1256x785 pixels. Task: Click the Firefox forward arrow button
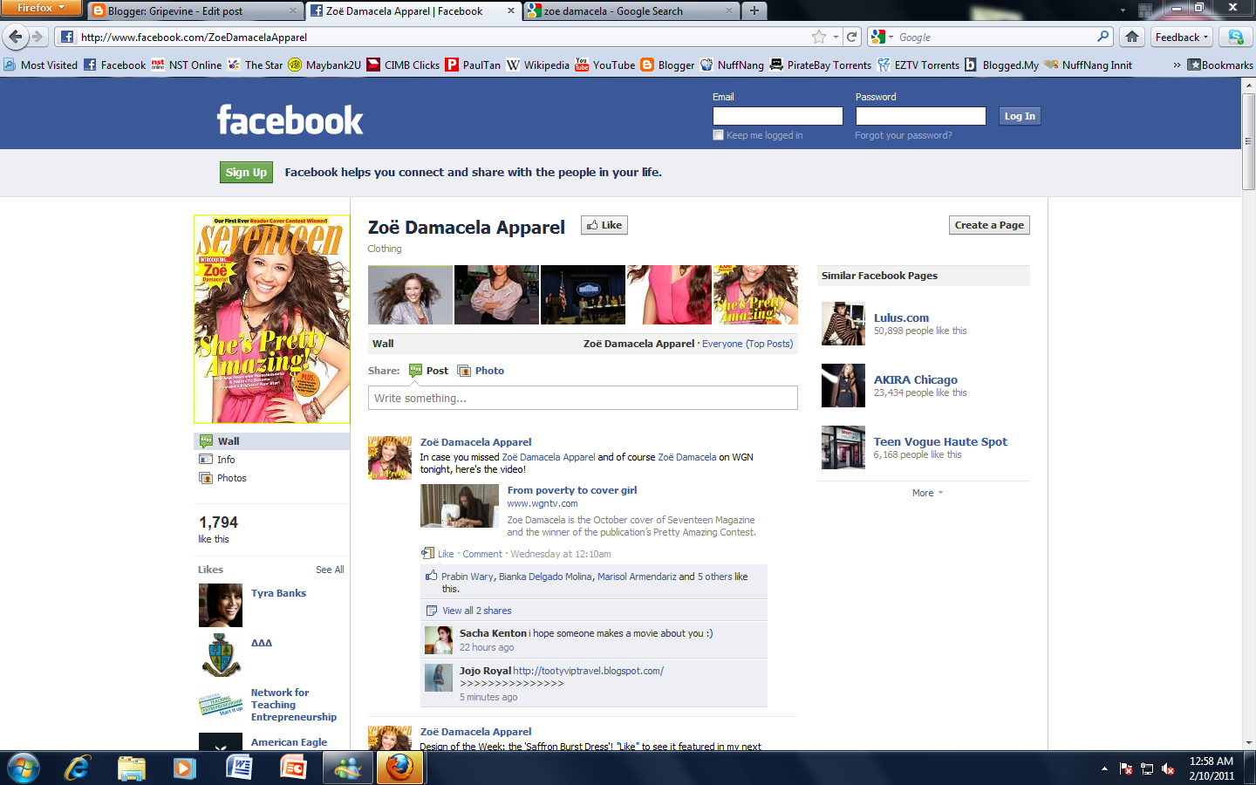[x=38, y=37]
